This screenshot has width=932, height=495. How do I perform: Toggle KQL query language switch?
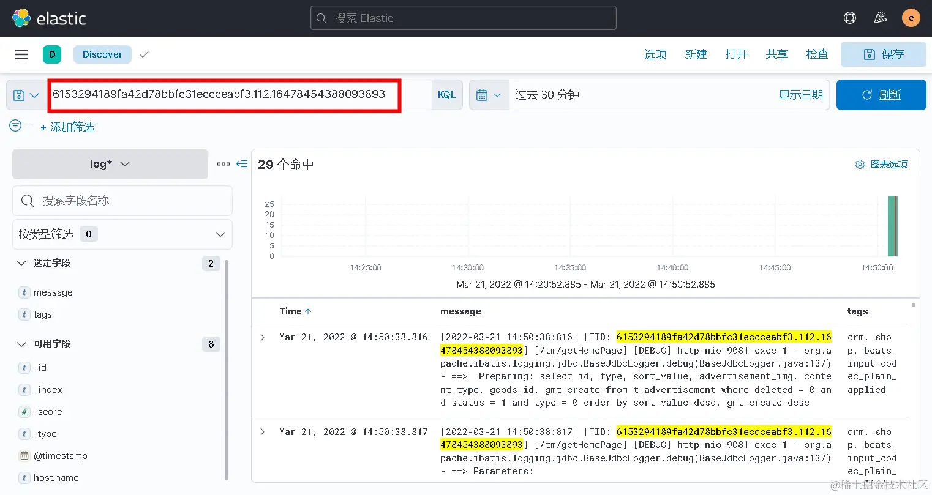[x=446, y=95]
